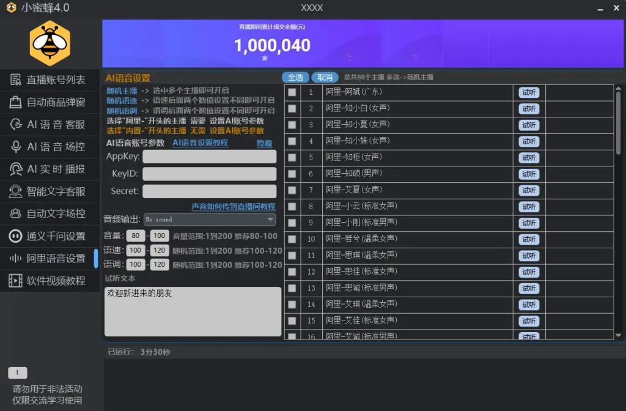The width and height of the screenshot is (626, 411).
Task: Toggle 阿里-思诚(标准男声) checkbox
Action: click(292, 289)
